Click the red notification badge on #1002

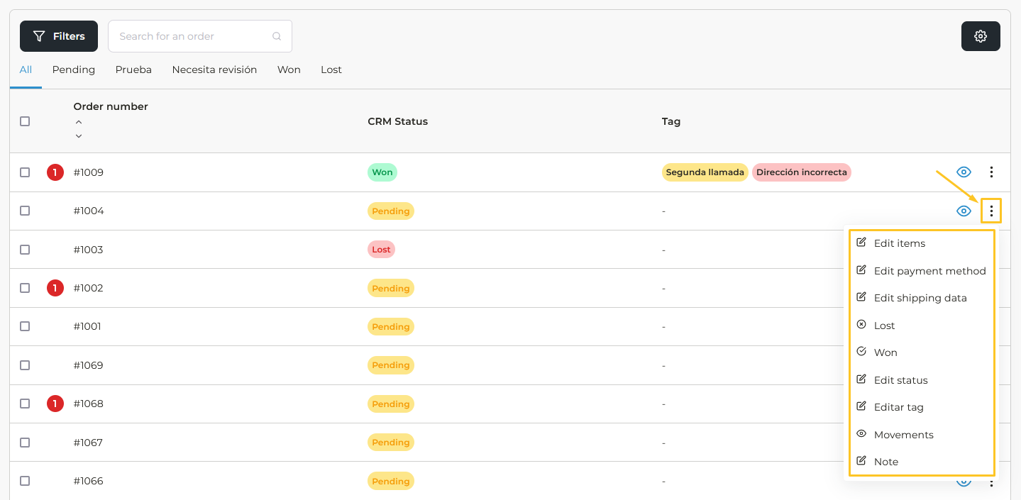[55, 288]
